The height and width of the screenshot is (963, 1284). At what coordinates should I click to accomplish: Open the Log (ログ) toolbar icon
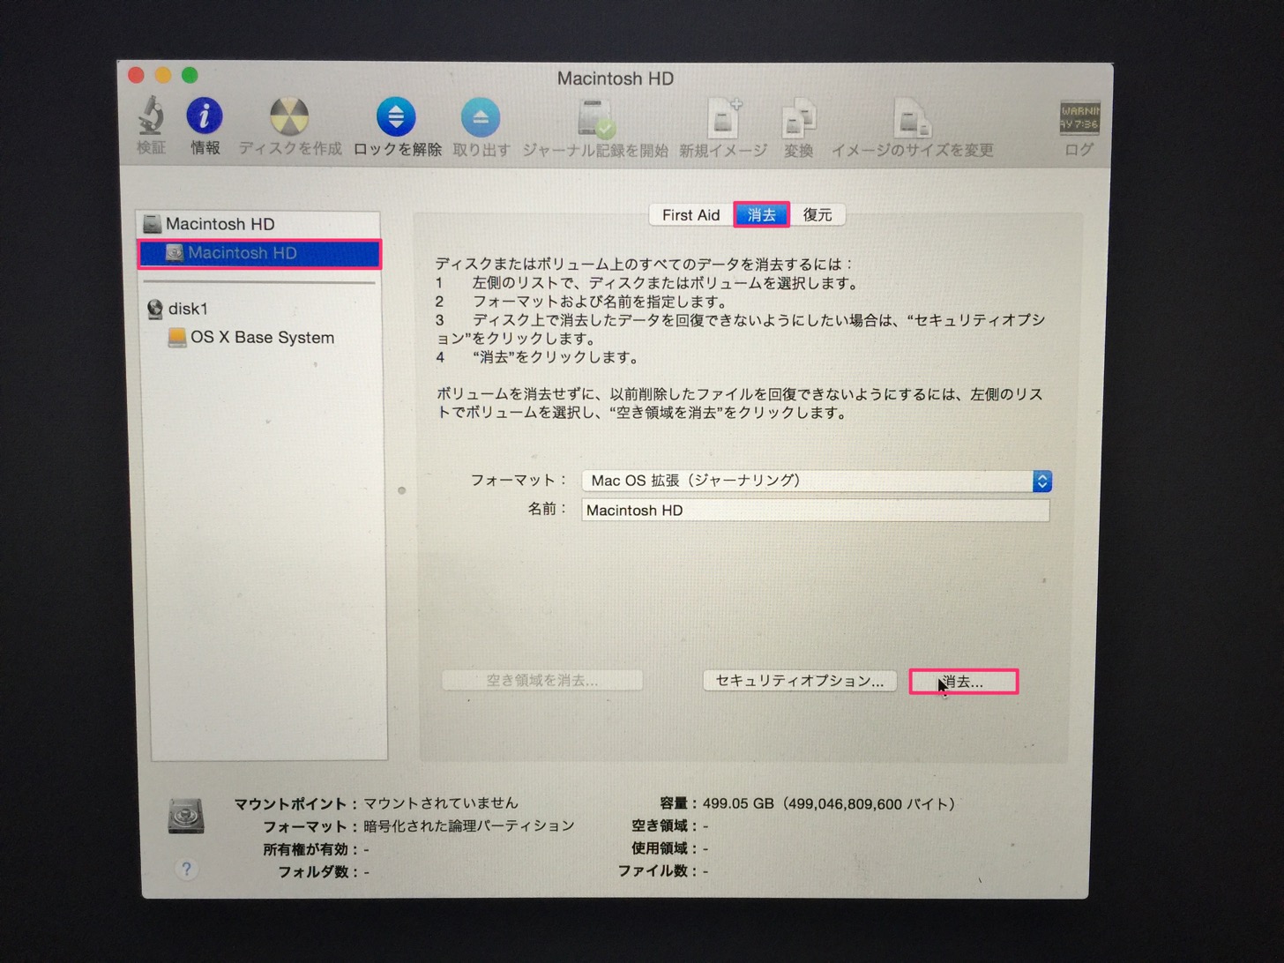point(1079,118)
